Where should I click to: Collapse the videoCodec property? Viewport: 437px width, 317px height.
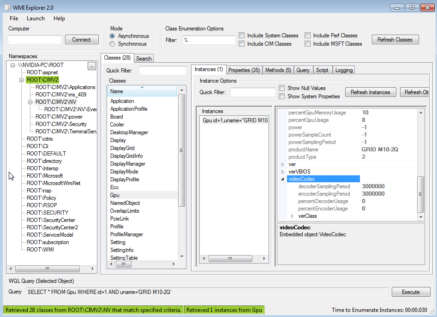pos(282,179)
